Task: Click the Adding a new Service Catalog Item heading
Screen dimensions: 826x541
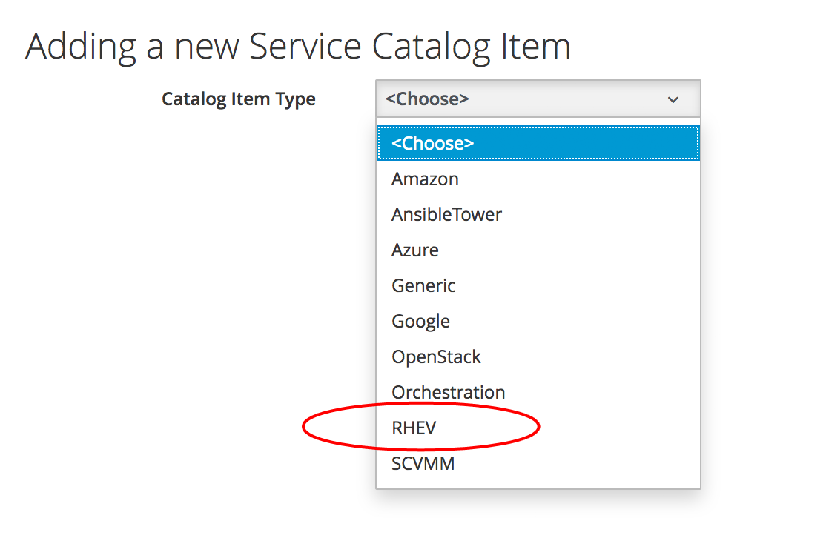Action: tap(297, 46)
